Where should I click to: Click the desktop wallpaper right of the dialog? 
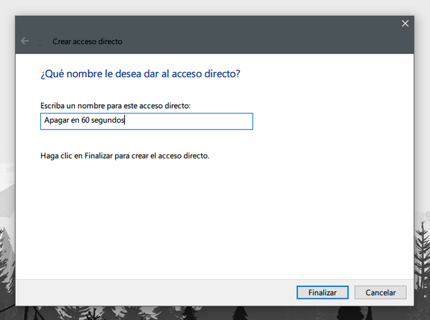[422, 132]
